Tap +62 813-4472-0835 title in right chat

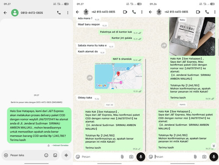click(177, 12)
